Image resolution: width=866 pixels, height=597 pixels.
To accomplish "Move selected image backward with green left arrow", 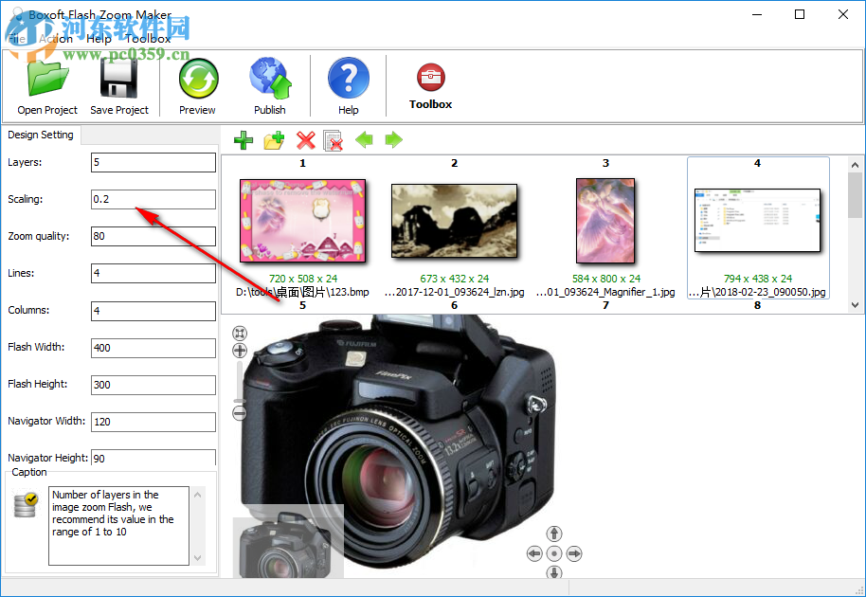I will (x=365, y=140).
